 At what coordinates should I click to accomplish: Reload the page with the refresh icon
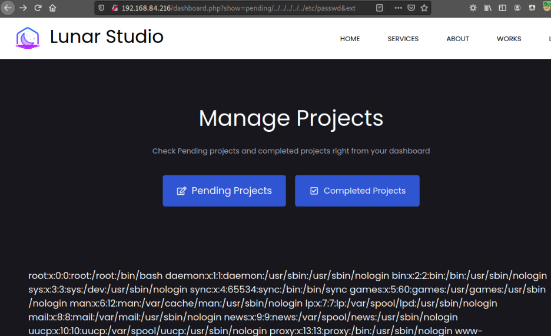pos(38,8)
